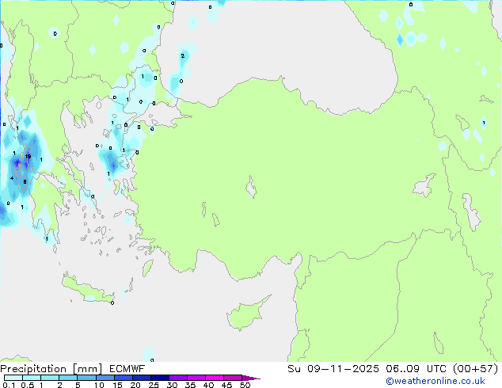Click the 35–40 mm violet legend swatch

196,378
